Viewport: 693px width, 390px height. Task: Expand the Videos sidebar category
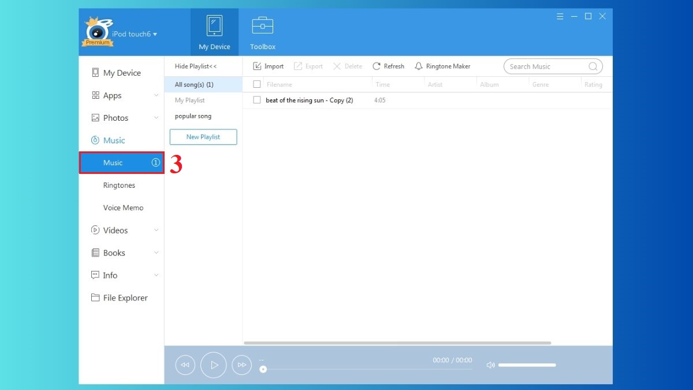156,230
